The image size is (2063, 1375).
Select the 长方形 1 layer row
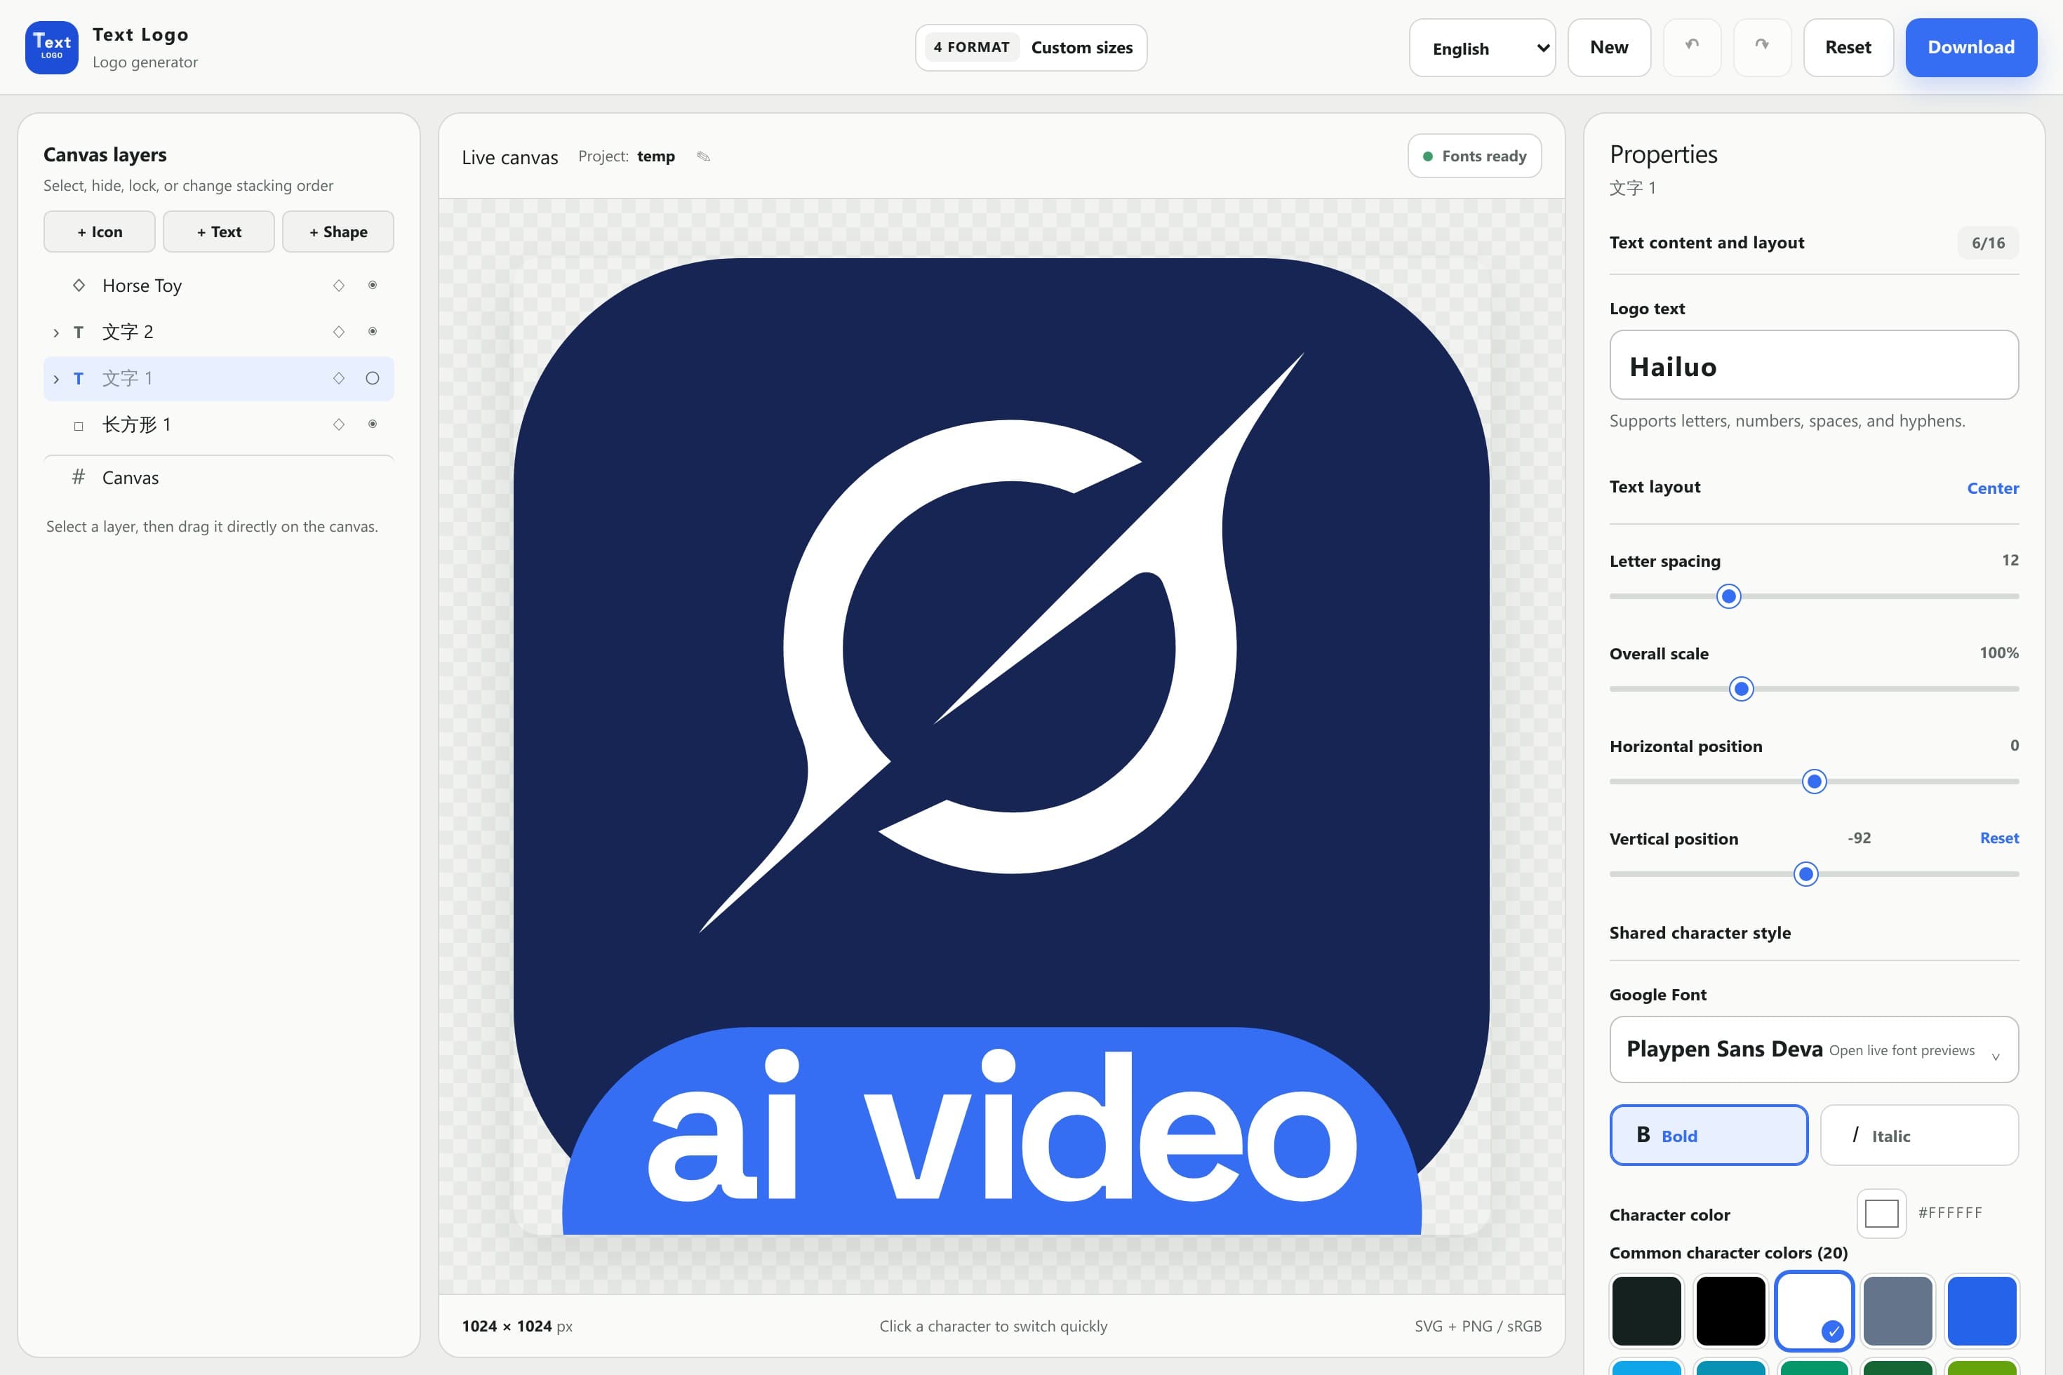(218, 424)
